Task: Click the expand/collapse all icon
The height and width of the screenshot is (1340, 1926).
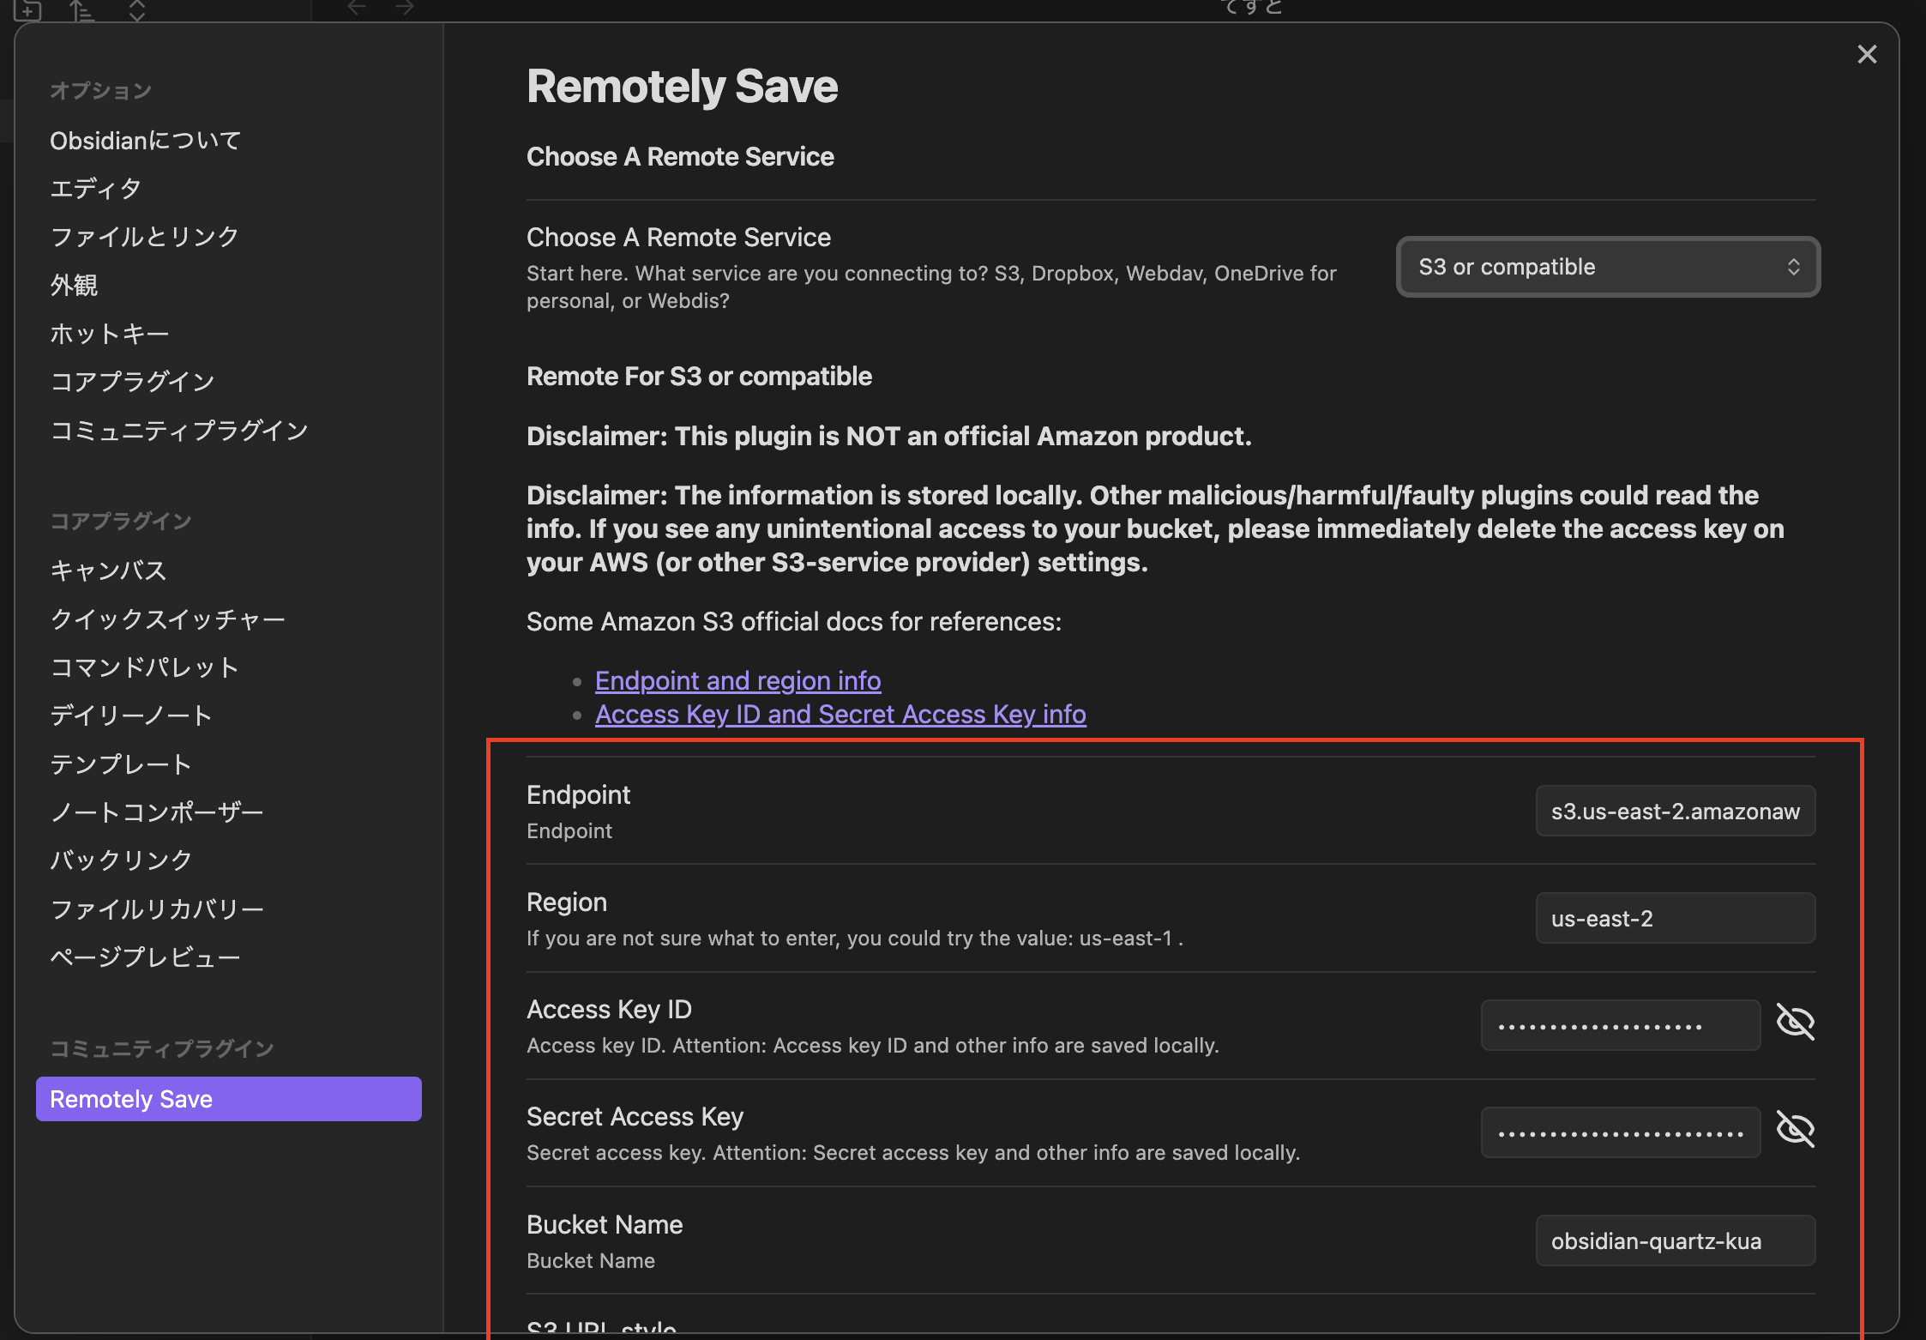Action: pos(137,10)
